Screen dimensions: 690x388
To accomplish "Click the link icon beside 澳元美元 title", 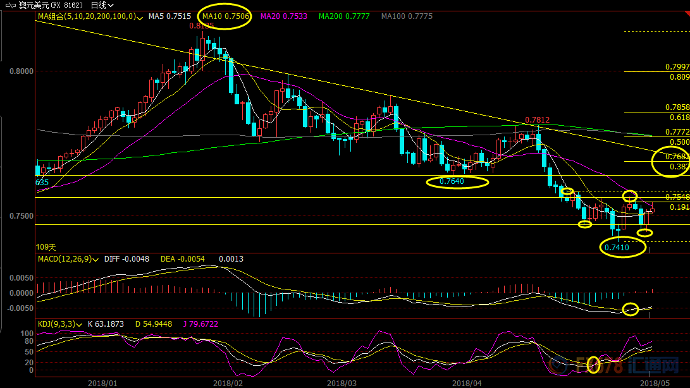I will click(x=9, y=5).
